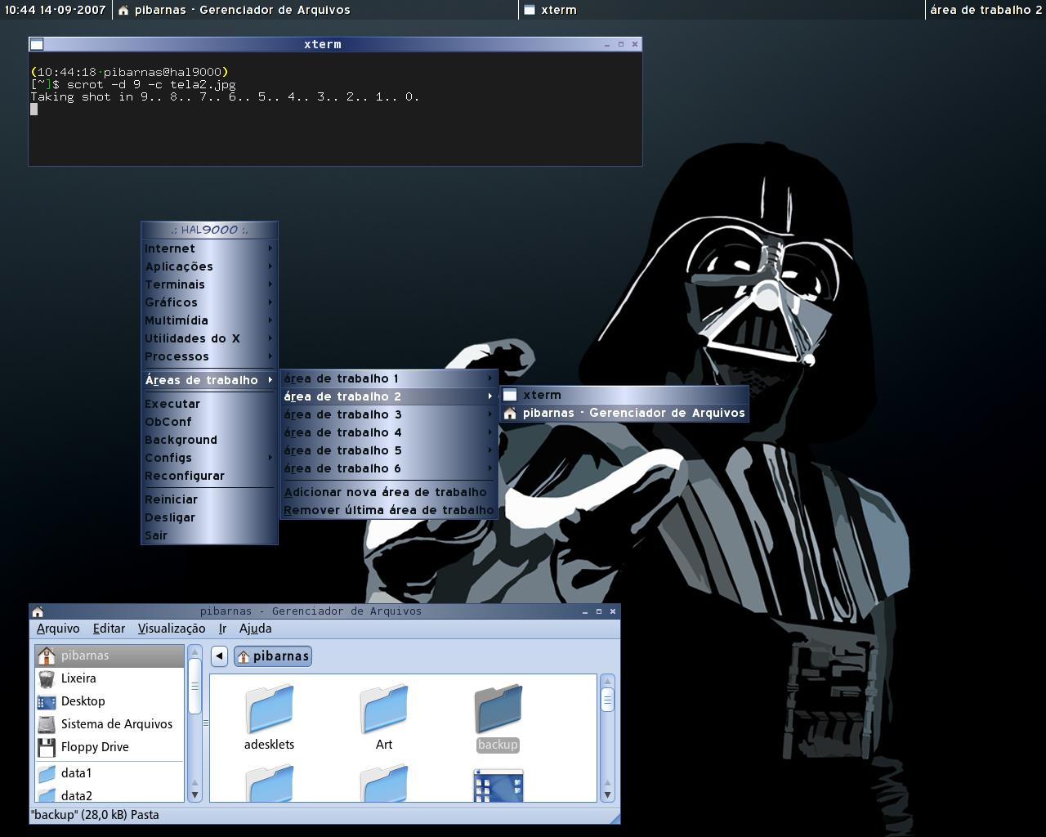Click the pibarnas home icon in sidebar
The width and height of the screenshot is (1046, 837).
[x=47, y=656]
